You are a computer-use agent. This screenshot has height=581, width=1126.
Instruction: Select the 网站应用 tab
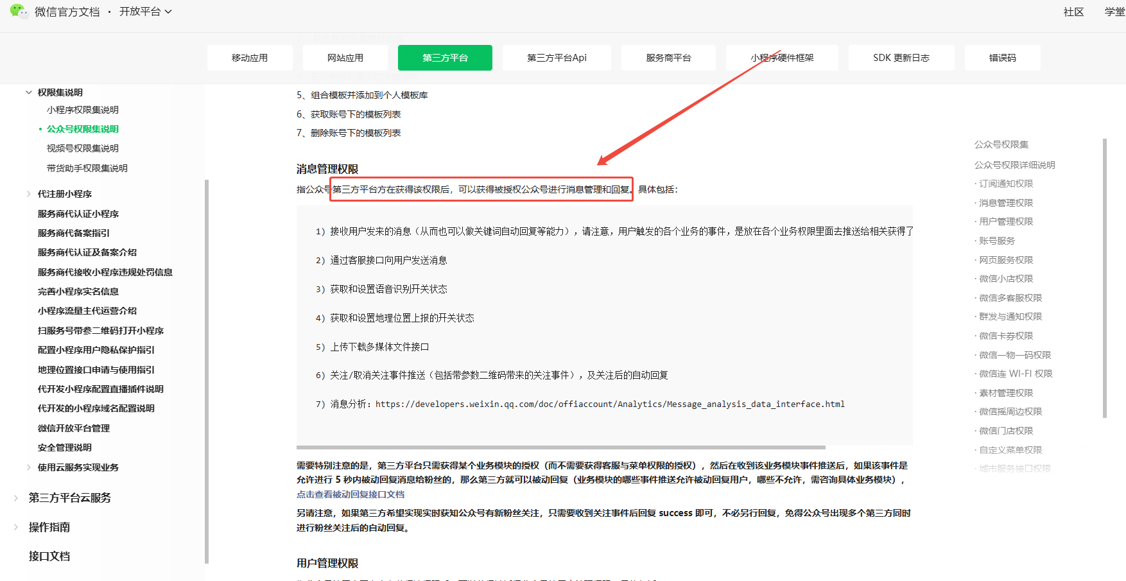[x=345, y=58]
